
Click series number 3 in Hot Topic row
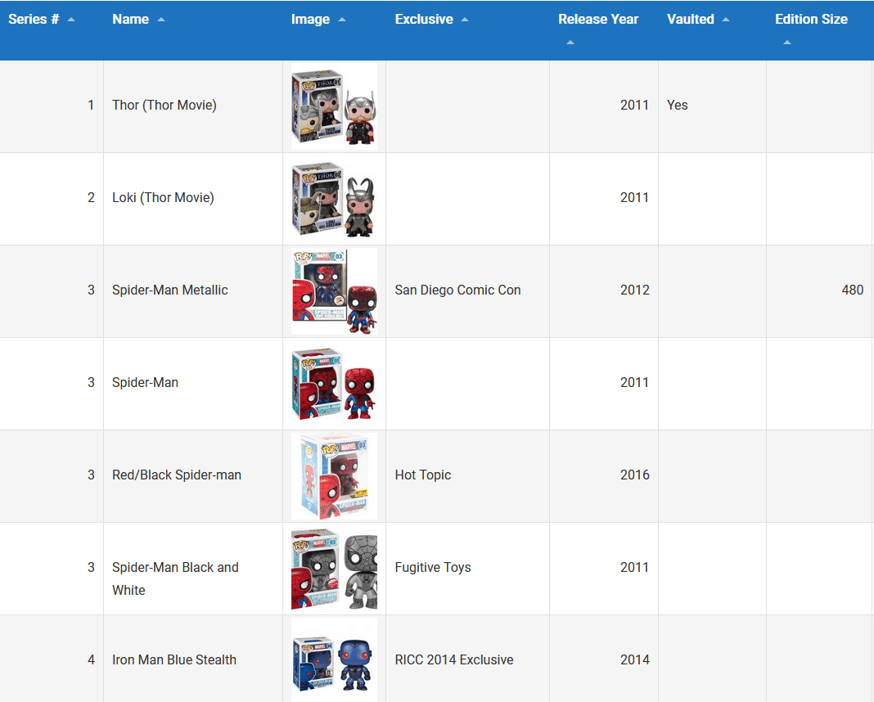91,475
